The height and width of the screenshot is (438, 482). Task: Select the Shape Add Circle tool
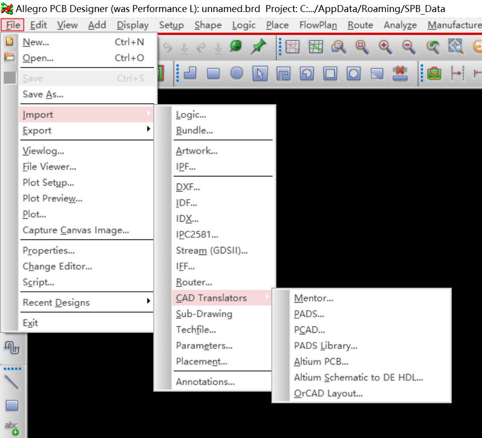pyautogui.click(x=237, y=73)
